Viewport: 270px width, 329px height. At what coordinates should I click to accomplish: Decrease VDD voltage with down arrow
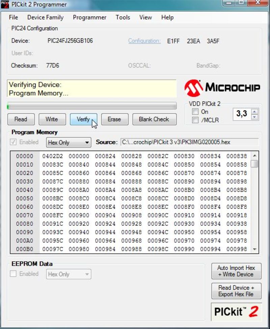[255, 117]
